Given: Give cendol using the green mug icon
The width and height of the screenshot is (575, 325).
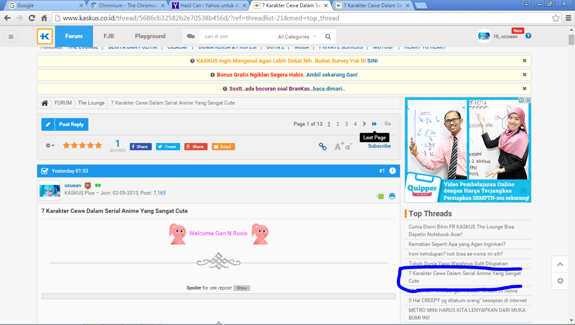Looking at the screenshot, I should 380,196.
